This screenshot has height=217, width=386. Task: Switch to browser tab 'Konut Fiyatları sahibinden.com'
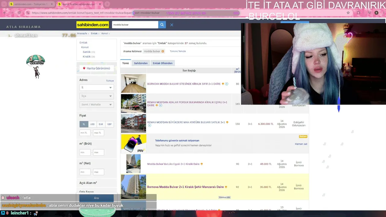79,4
